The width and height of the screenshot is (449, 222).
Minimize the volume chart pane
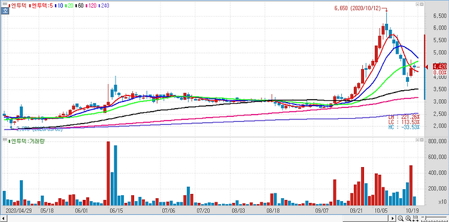tap(417, 140)
